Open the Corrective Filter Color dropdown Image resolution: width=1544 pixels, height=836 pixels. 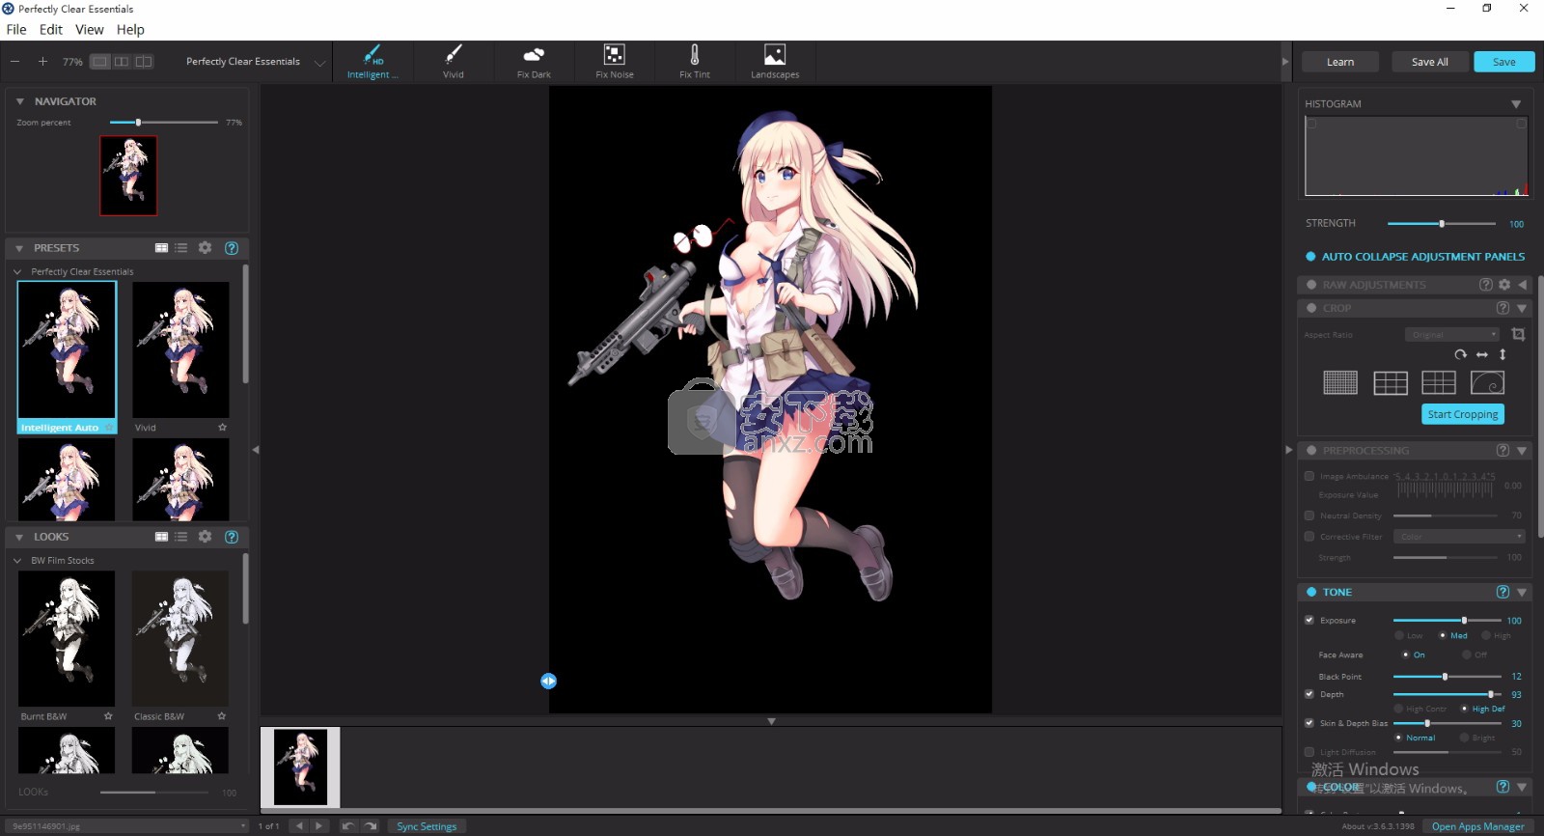click(x=1459, y=537)
